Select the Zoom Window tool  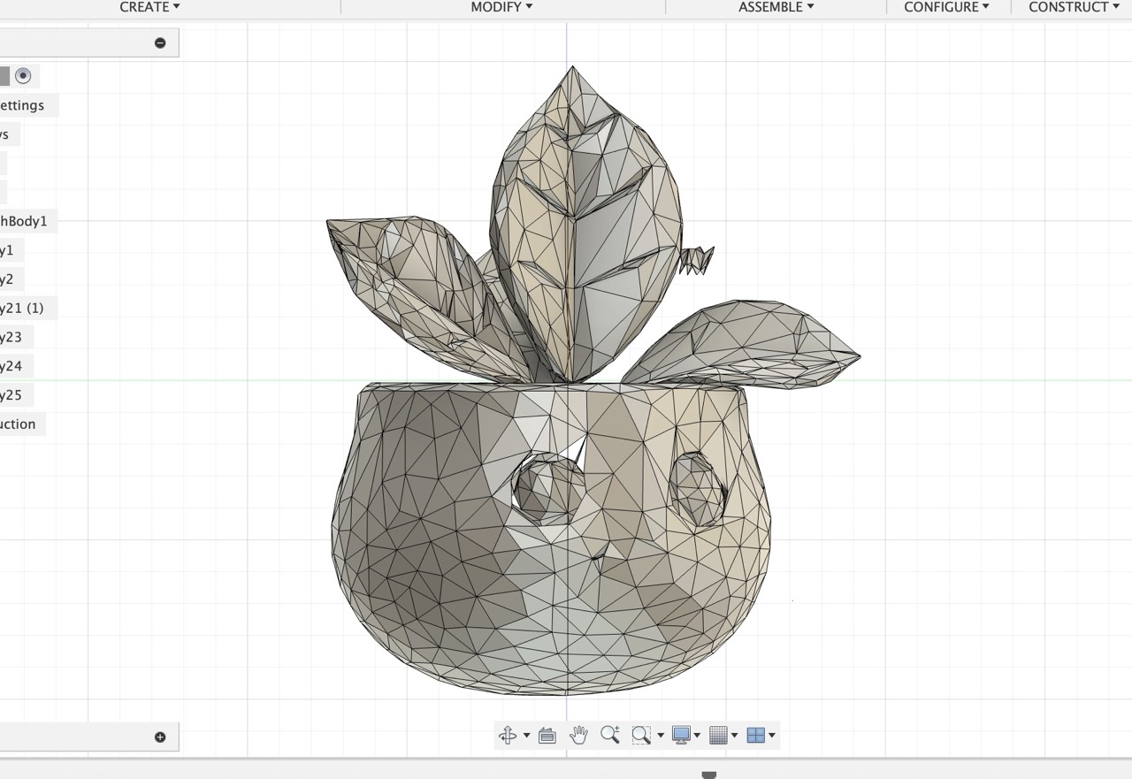[640, 735]
